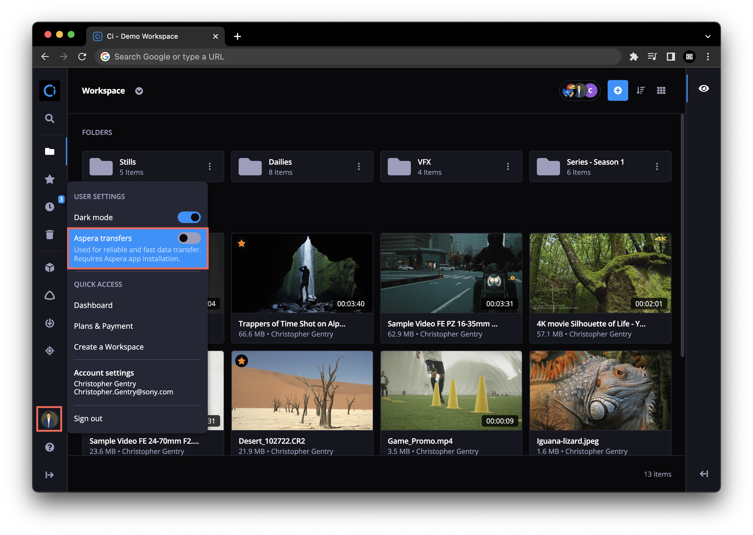Switch to grid view icon
Image resolution: width=753 pixels, height=535 pixels.
coord(661,90)
